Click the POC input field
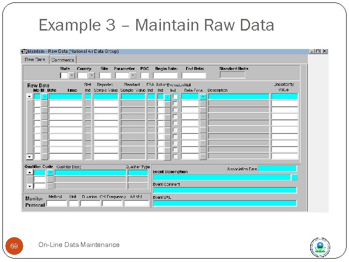This screenshot has height=262, width=349. 144,76
